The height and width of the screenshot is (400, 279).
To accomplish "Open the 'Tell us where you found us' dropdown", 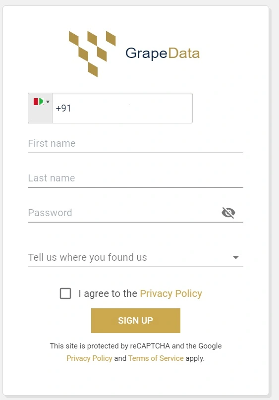I will [x=135, y=257].
